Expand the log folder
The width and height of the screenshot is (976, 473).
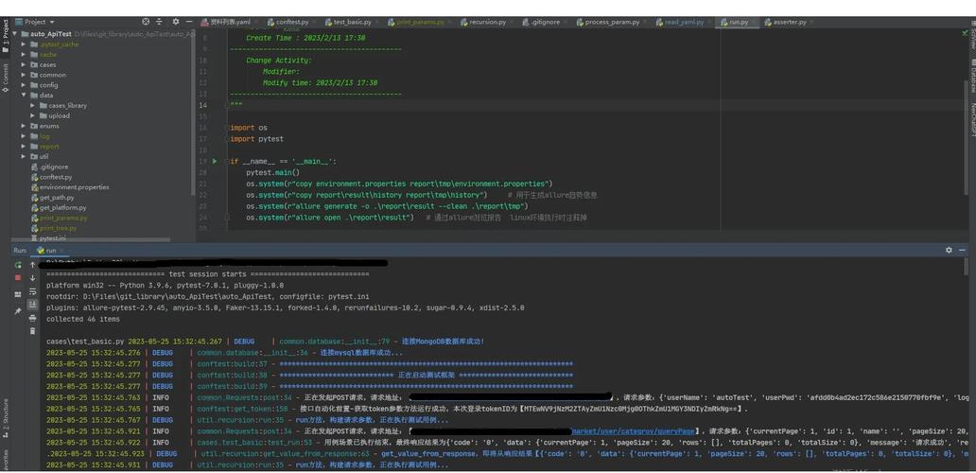(x=24, y=136)
